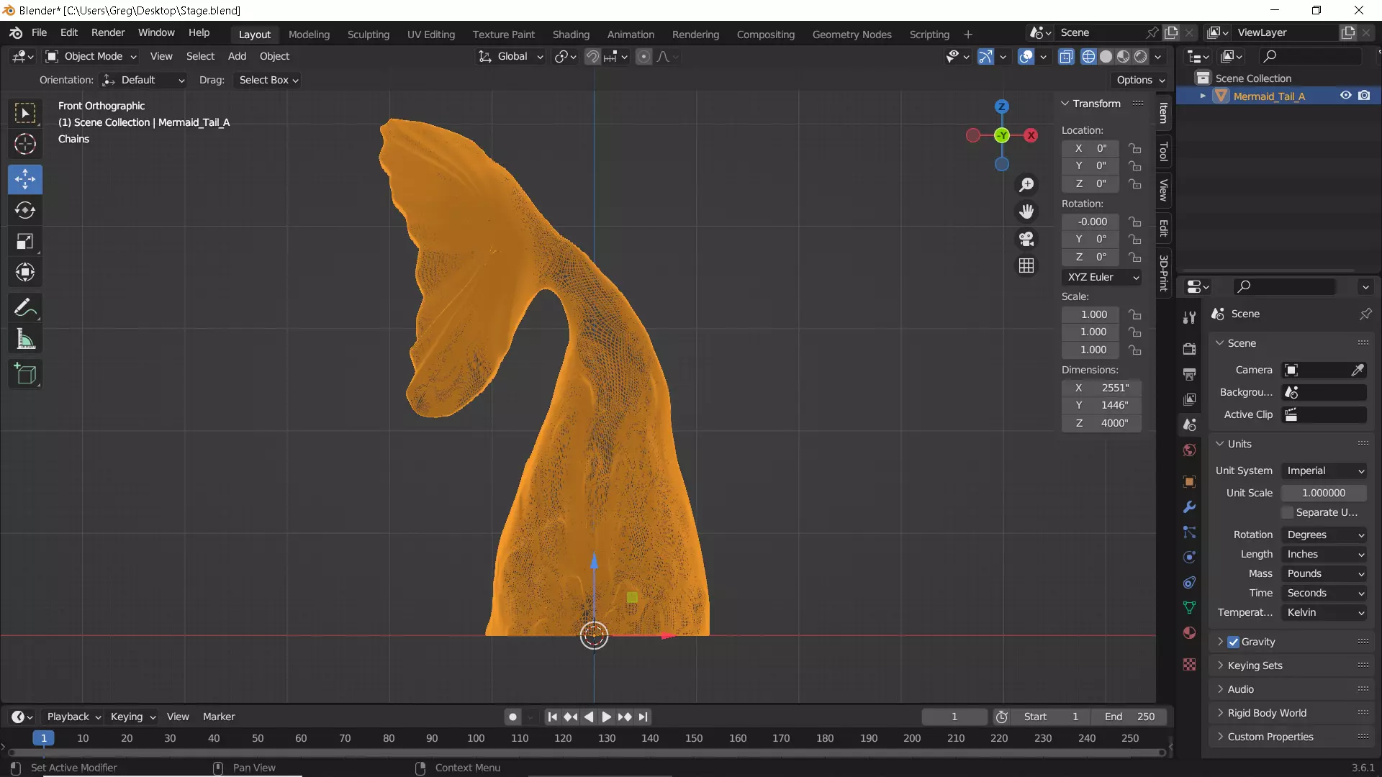1382x777 pixels.
Task: Open the World properties tab
Action: [1189, 450]
